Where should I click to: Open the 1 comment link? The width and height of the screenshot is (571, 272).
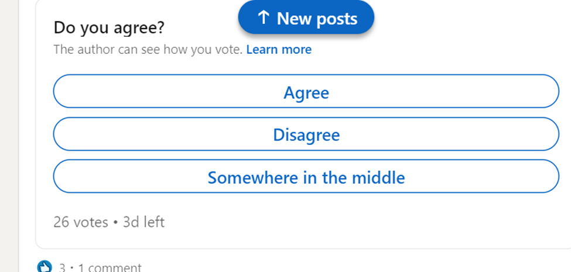[x=110, y=268]
